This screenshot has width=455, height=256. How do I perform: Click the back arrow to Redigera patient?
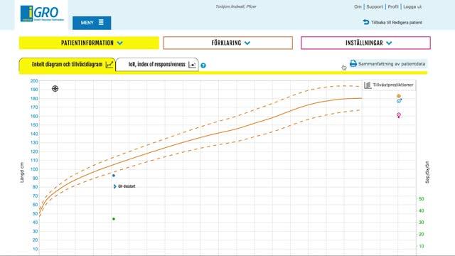366,22
